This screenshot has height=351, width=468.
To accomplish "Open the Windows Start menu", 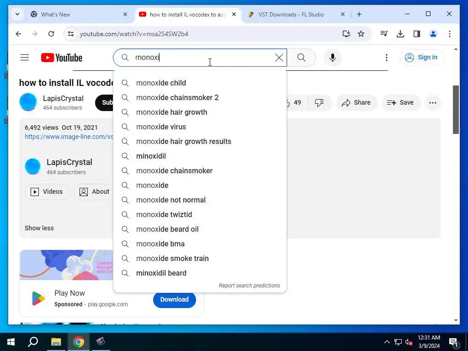I will pos(11,342).
